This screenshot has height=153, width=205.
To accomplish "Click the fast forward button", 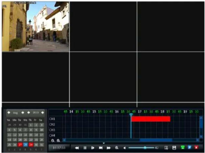I will 109,148.
